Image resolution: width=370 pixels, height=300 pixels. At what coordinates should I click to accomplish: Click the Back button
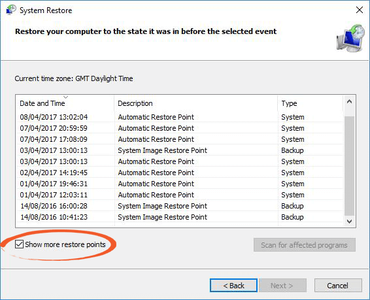click(233, 286)
